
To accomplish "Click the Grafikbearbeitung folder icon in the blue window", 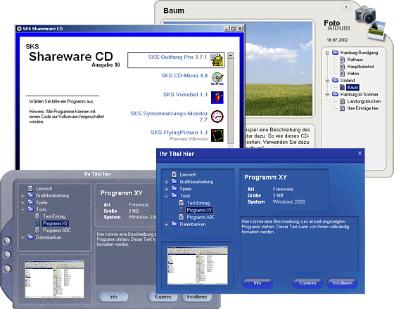I will (174, 181).
